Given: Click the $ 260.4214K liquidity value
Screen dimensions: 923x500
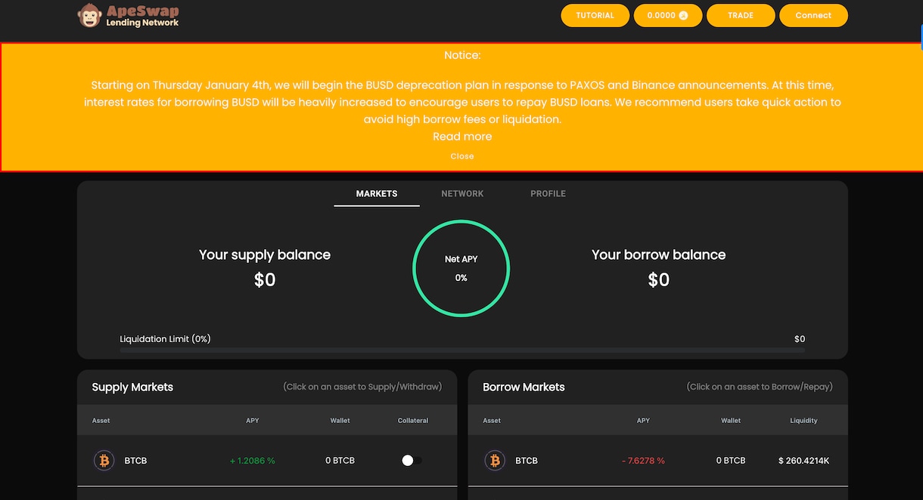Looking at the screenshot, I should click(x=803, y=461).
